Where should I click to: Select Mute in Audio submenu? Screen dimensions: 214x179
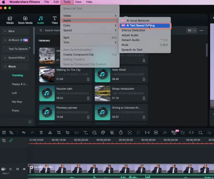[145, 45]
